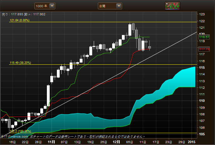
Task: Click the 売り 117.893 sell rate text
Action: click(12, 14)
